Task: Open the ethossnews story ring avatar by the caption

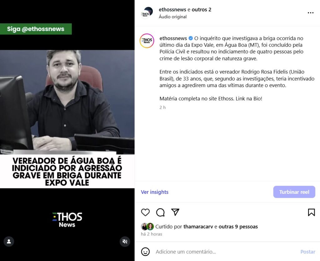Action: click(147, 41)
